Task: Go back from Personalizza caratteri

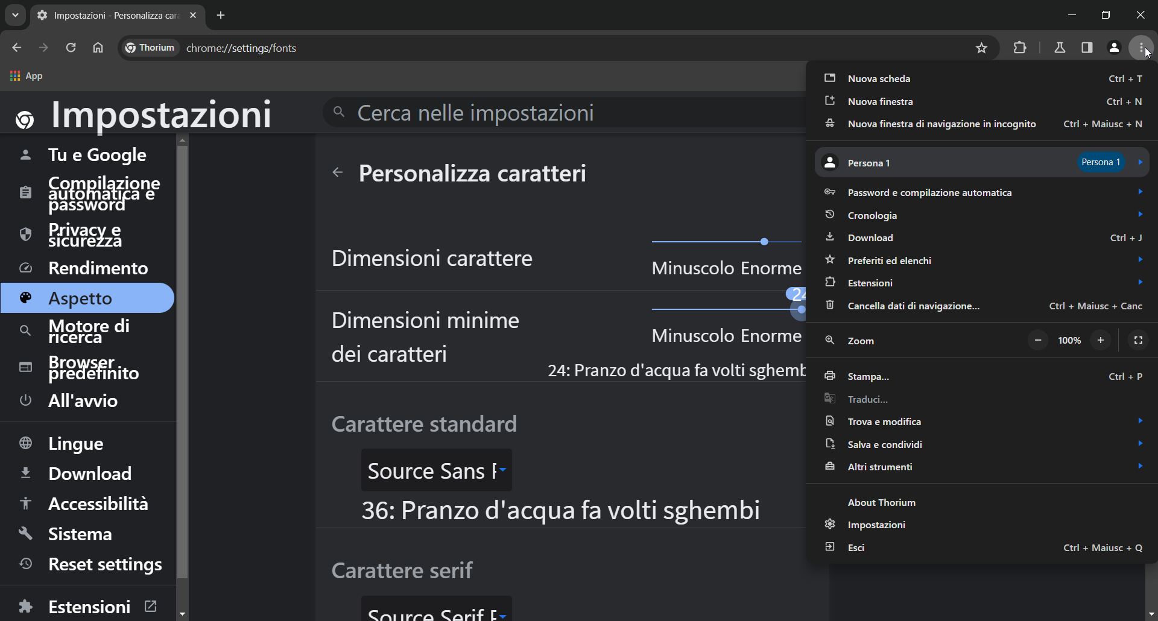Action: pos(338,172)
